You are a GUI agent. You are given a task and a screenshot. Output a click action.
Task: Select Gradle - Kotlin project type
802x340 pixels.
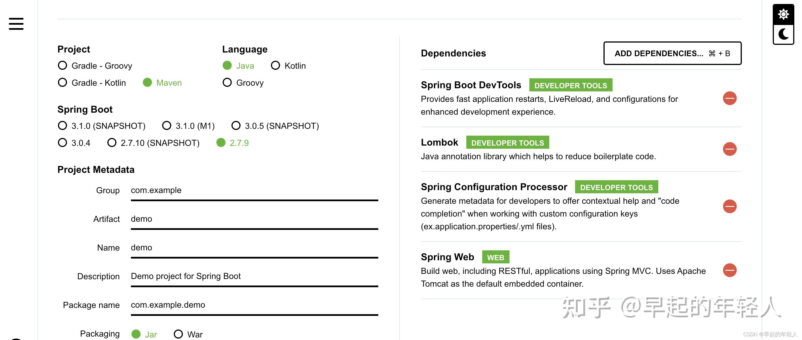click(x=92, y=83)
